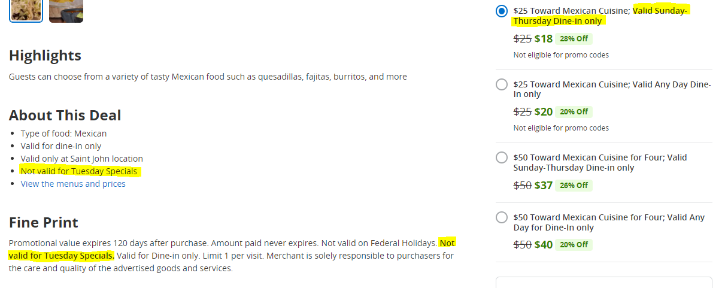Select the $25 Sunday-Thursday dine-in radio button
The width and height of the screenshot is (728, 288).
pyautogui.click(x=502, y=11)
